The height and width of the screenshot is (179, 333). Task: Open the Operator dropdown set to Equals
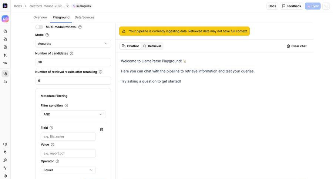coord(68,170)
